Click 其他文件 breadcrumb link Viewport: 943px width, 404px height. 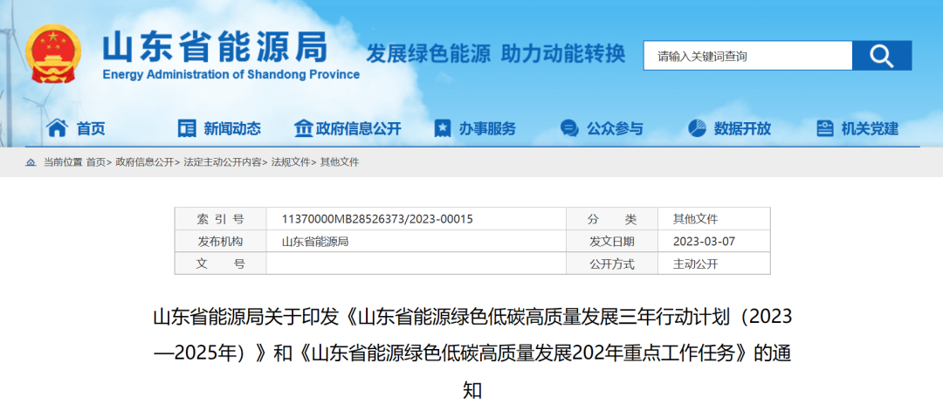click(x=340, y=162)
